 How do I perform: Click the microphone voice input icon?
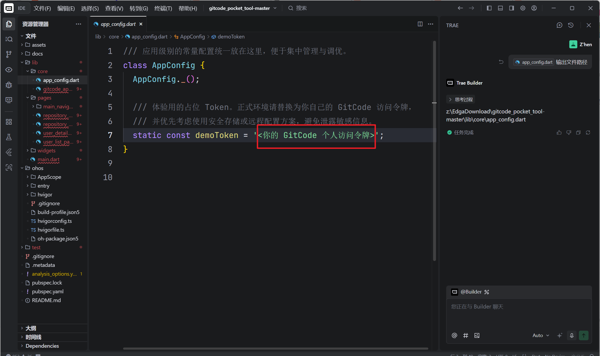[x=572, y=335]
